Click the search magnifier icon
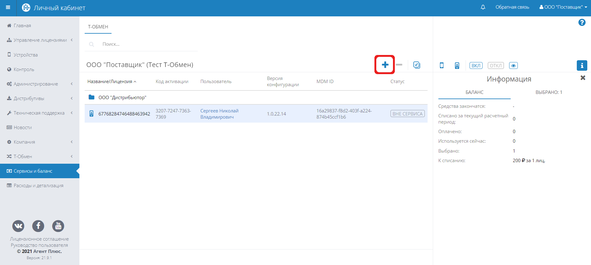 coord(91,44)
